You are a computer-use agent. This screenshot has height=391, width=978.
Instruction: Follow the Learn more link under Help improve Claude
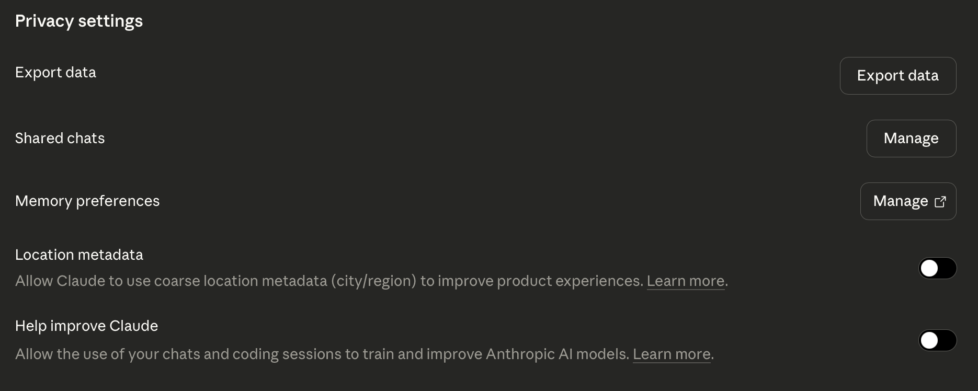(x=672, y=354)
